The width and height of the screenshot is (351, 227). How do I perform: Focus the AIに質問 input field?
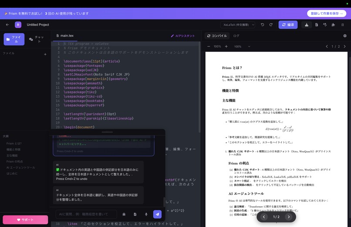[x=86, y=214]
